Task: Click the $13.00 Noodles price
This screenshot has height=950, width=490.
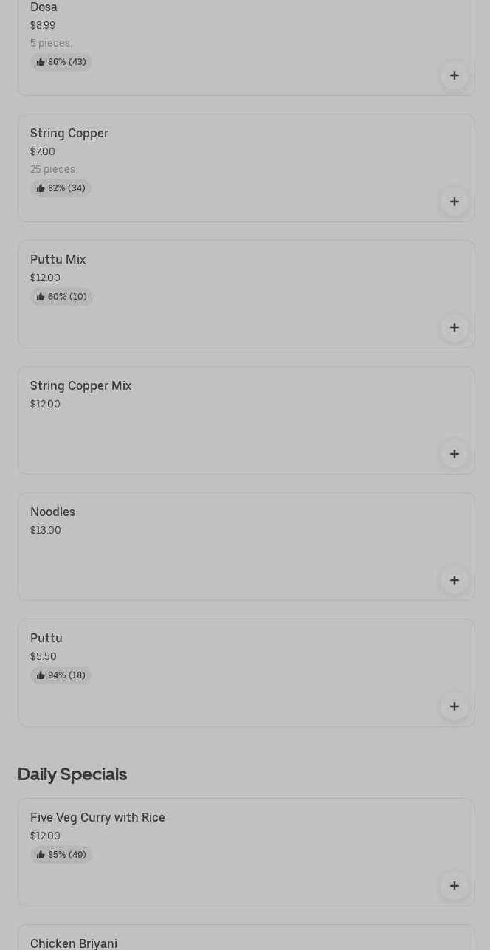Action: [46, 531]
